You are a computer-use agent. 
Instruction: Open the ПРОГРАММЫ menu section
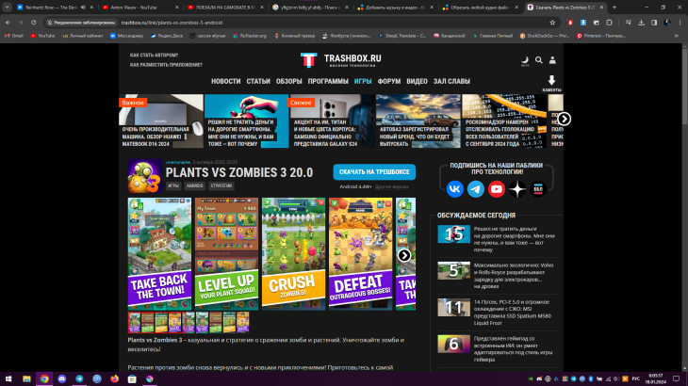point(328,82)
